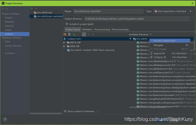Expand the META-INF folder

tap(64, 42)
